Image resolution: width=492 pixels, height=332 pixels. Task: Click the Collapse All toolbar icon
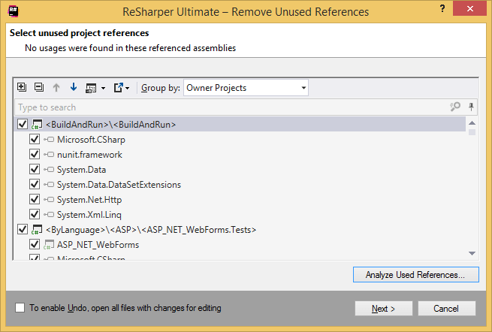point(39,88)
